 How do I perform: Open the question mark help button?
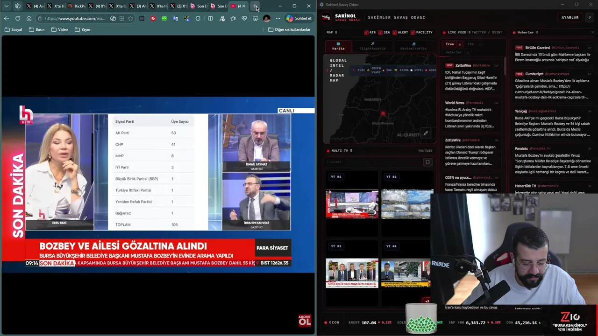pyautogui.click(x=590, y=17)
